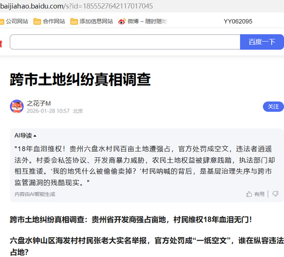Open the 公司网站 bookmark folder
Viewport: 284px width, 257px height.
(x=14, y=22)
